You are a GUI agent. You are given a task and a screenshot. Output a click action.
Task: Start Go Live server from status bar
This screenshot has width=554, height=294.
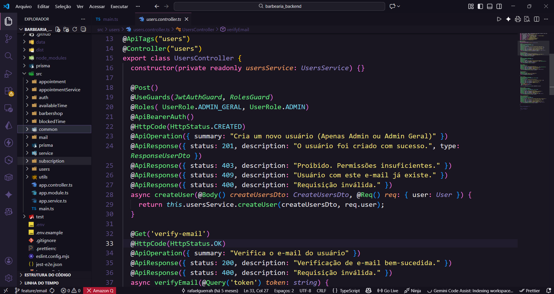point(388,291)
